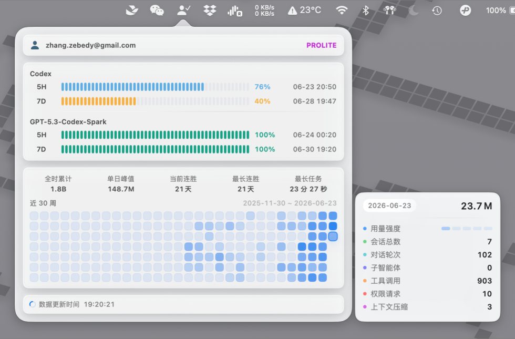Image resolution: width=515 pixels, height=339 pixels.
Task: Open the Dropbox menu bar icon
Action: [x=210, y=11]
